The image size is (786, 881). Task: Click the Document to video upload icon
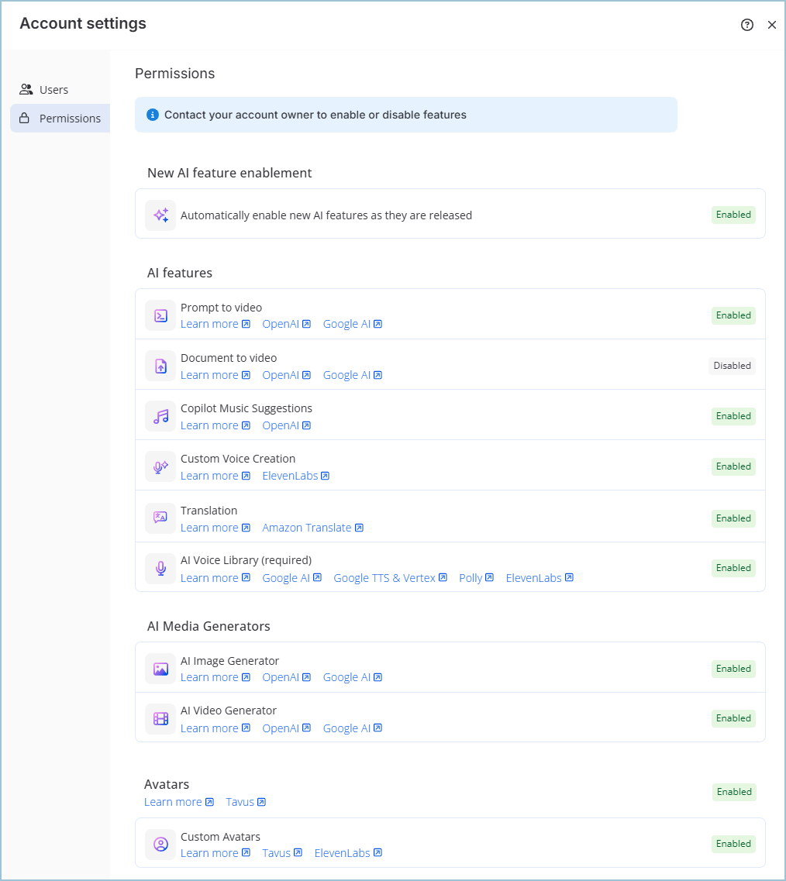click(160, 366)
